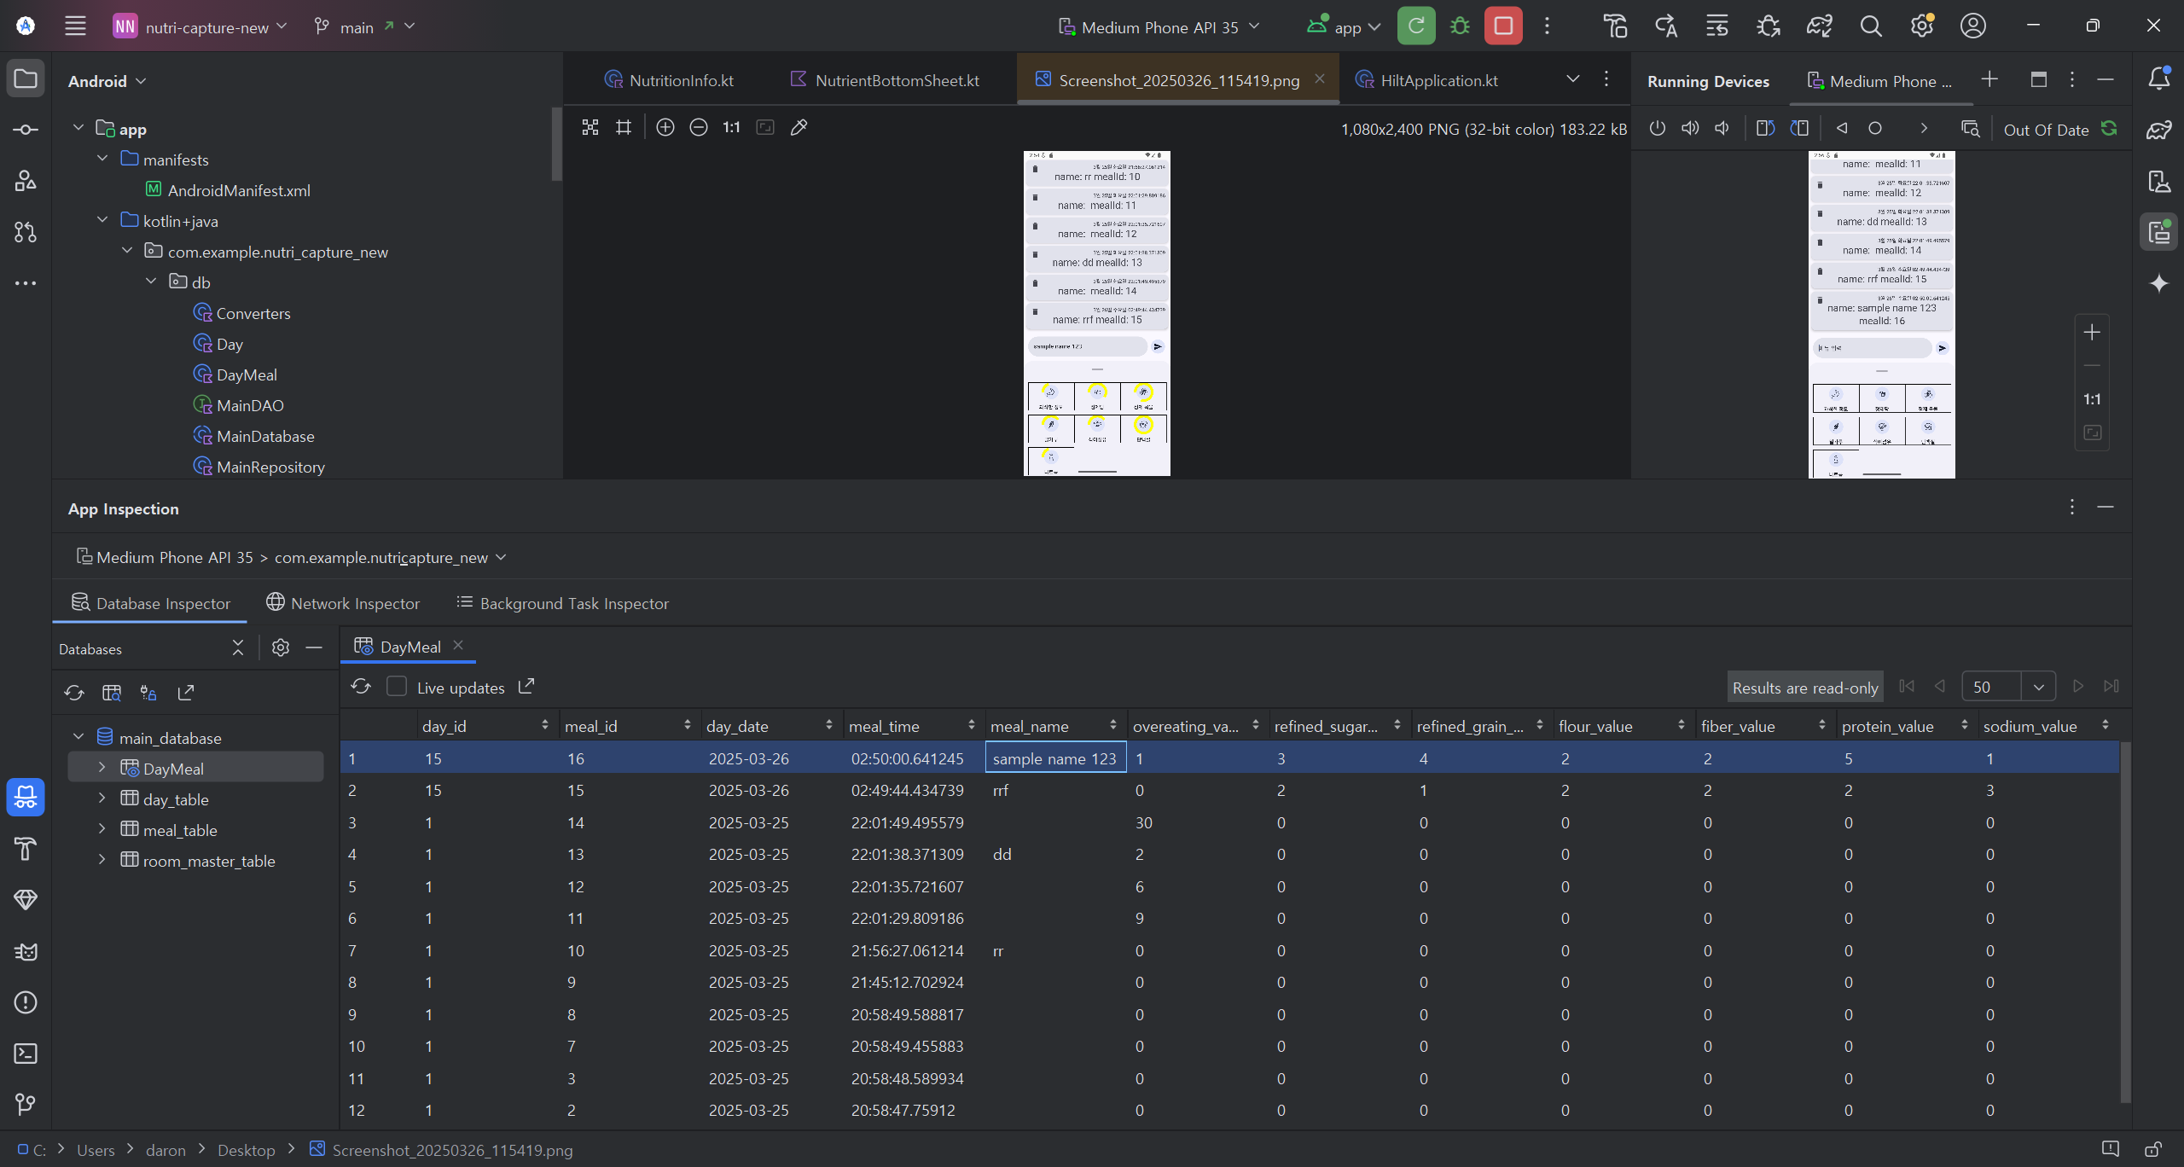Viewport: 2184px width, 1167px height.
Task: Toggle chessboard transparency background
Action: click(590, 127)
